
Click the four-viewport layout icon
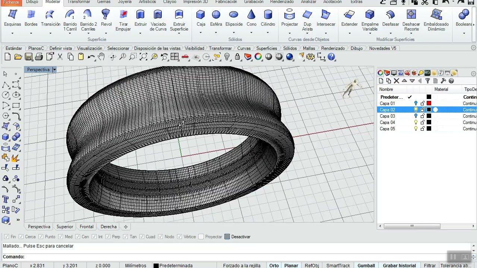tap(174, 57)
